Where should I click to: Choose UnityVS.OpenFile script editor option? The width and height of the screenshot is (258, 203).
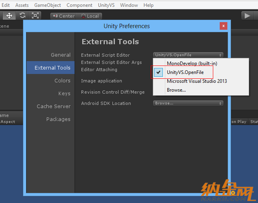coord(201,72)
